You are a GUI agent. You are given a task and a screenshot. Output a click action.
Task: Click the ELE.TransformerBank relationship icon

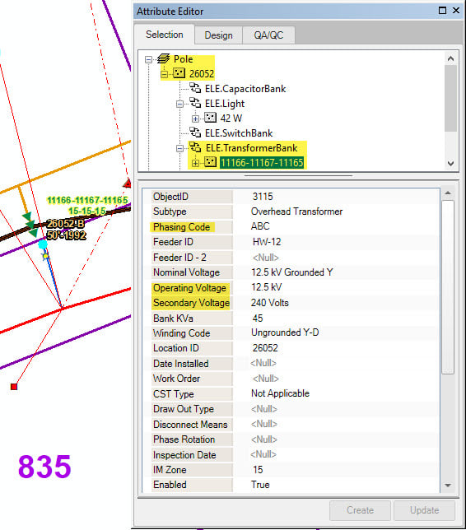(x=195, y=147)
